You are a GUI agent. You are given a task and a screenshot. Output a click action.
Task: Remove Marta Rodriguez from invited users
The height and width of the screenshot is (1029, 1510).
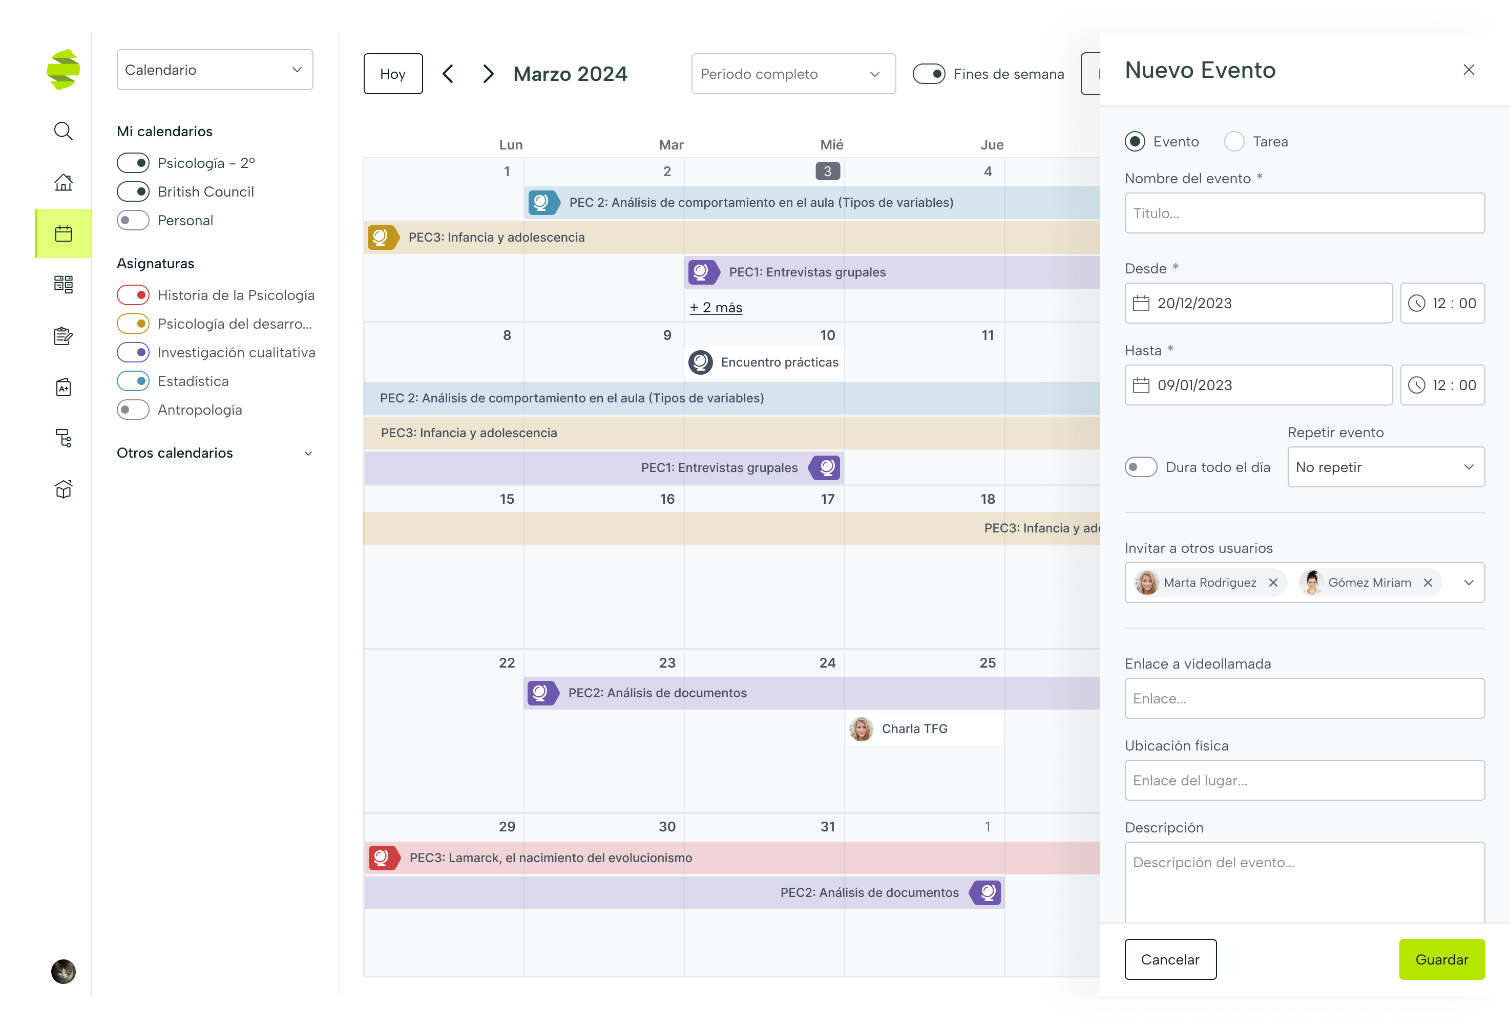1273,583
